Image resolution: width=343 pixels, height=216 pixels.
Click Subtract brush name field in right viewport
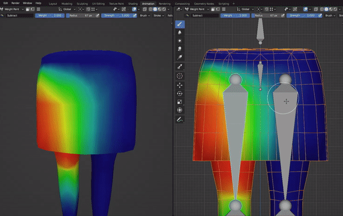pyautogui.click(x=205, y=15)
